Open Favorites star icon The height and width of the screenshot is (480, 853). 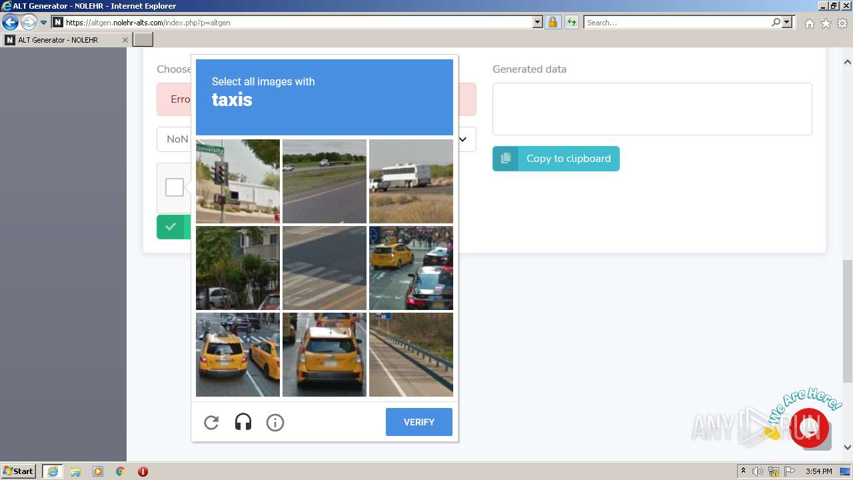(x=826, y=23)
